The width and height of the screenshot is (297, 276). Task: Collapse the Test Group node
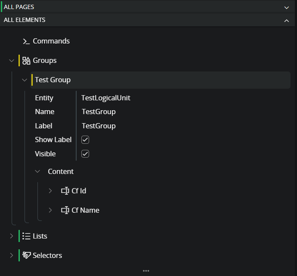pyautogui.click(x=25, y=80)
